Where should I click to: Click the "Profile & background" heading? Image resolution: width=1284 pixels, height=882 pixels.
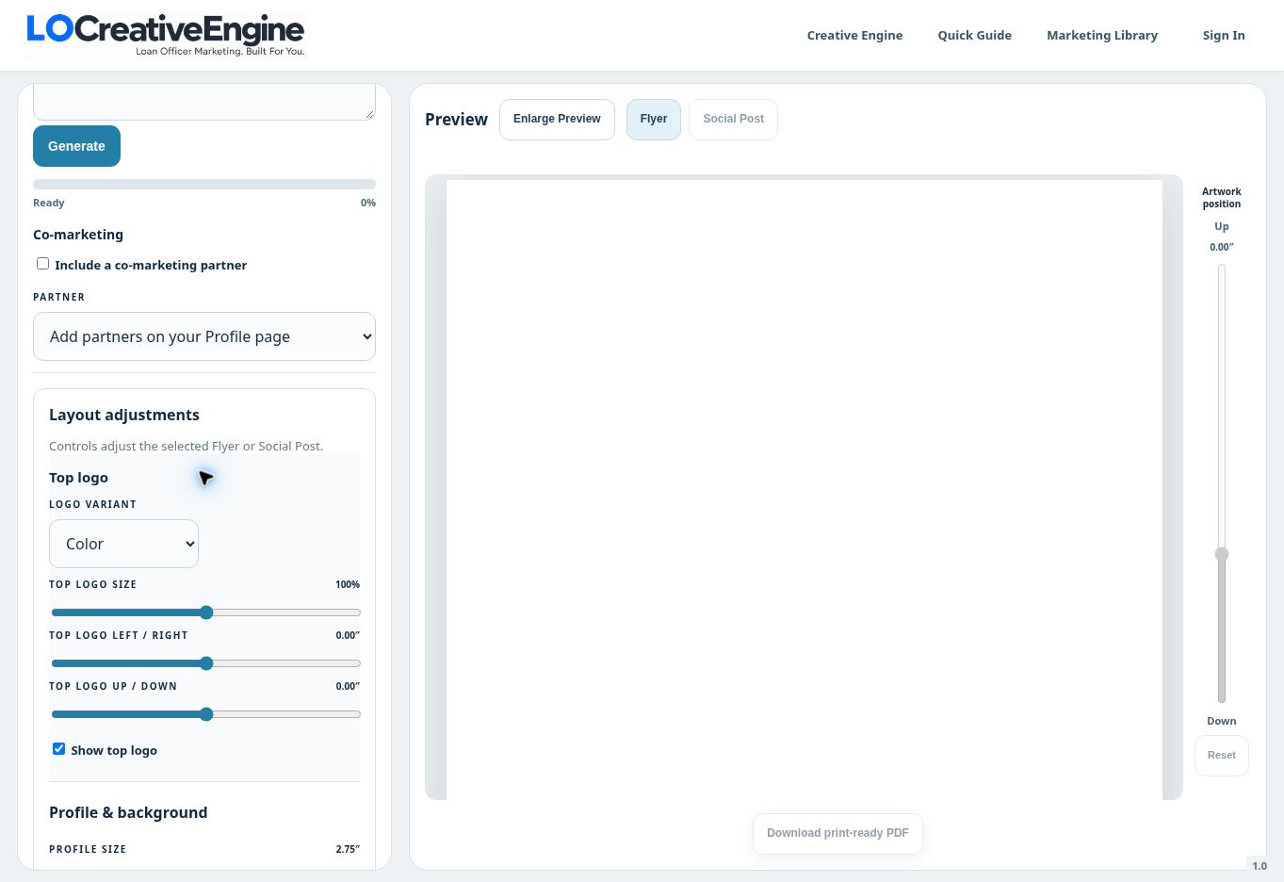128,813
